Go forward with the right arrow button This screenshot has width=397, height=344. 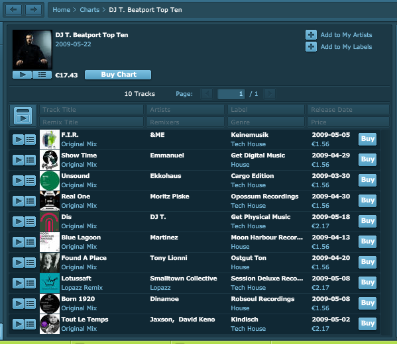[x=33, y=10]
